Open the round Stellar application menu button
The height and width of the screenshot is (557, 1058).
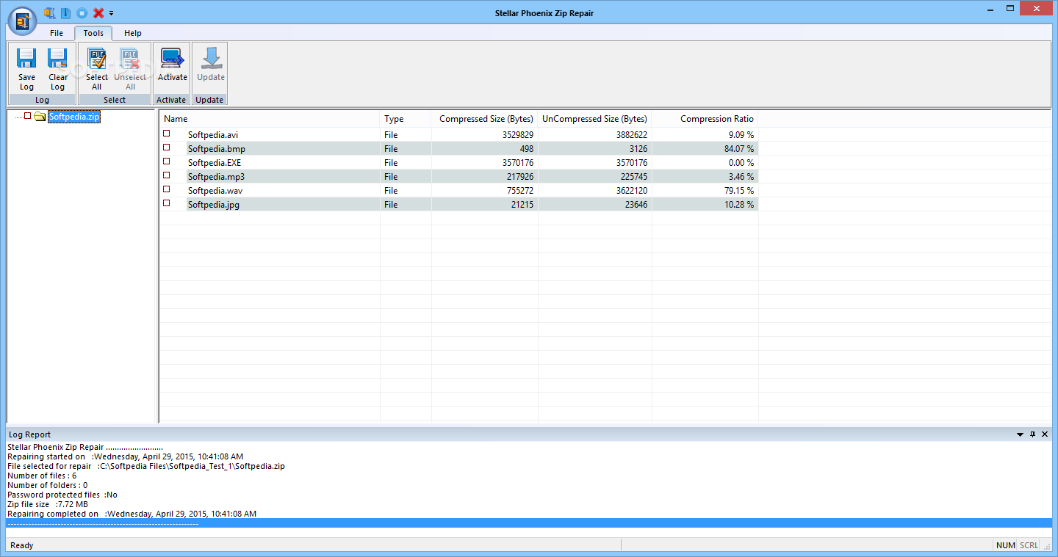(x=22, y=21)
